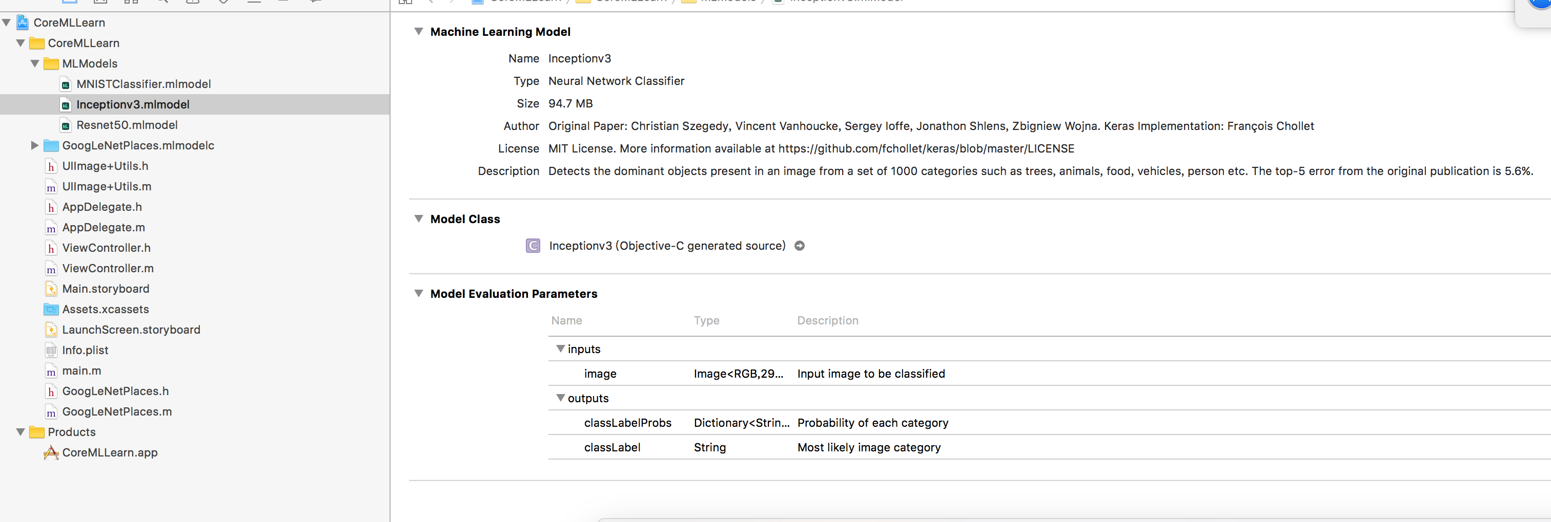Select ViewController.m in the navigator
Screen dimensions: 1551x522
pyautogui.click(x=108, y=268)
